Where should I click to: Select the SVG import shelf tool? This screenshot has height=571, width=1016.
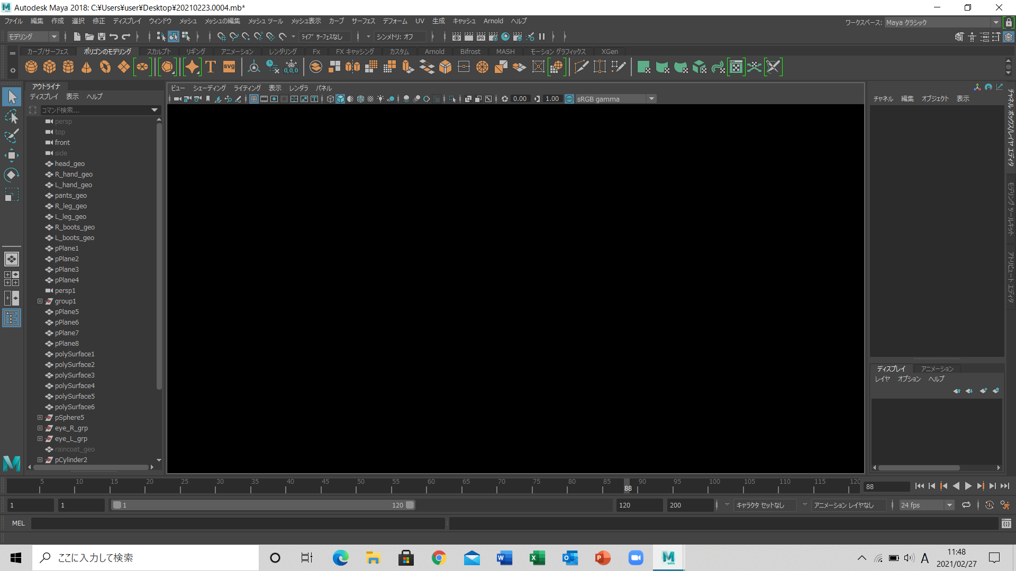tap(229, 67)
